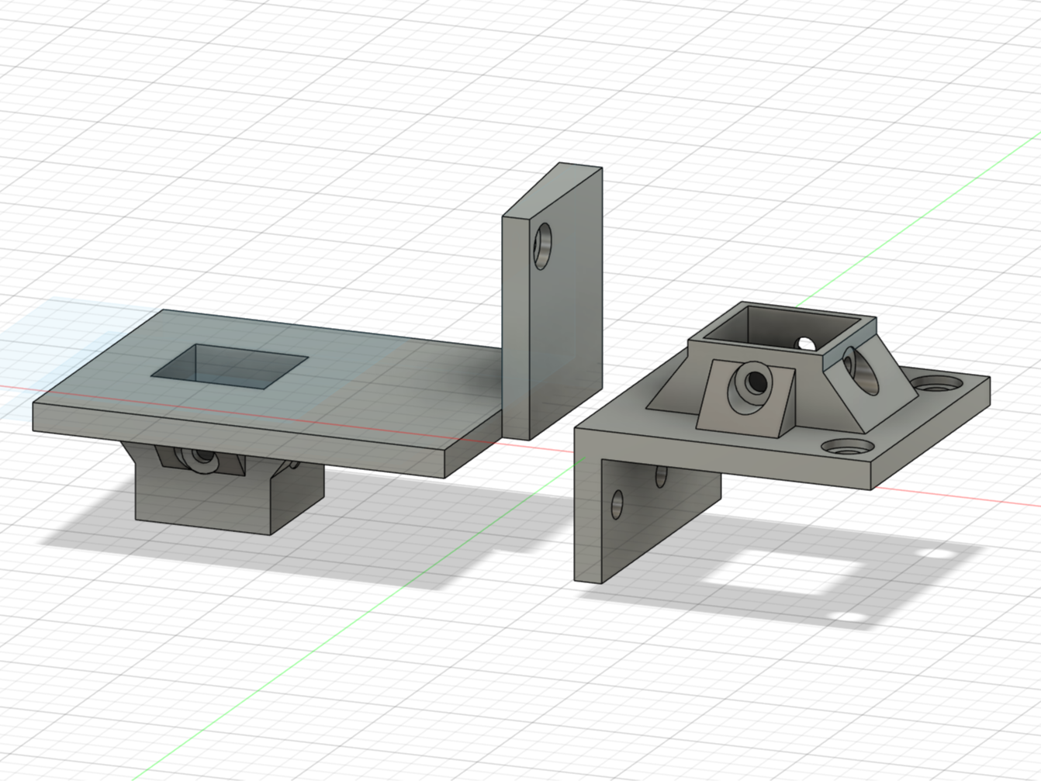The image size is (1041, 781).
Task: Select the countersunk hole at bracket's front edge
Action: coord(849,448)
